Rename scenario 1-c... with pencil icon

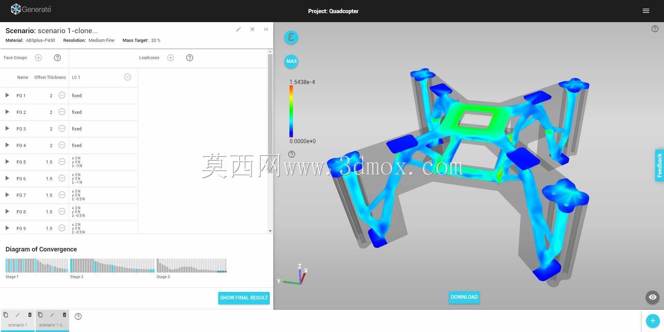click(x=52, y=315)
